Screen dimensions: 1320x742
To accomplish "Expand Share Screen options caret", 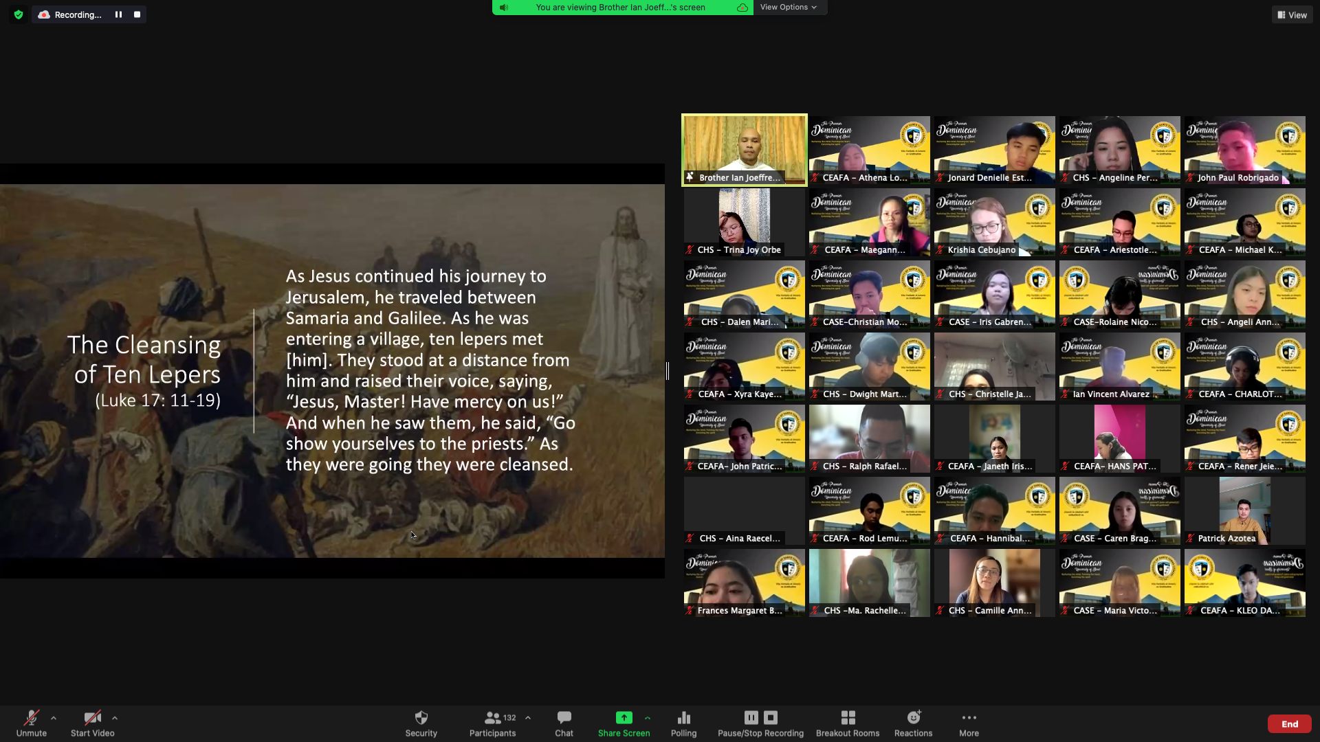I will 647,718.
